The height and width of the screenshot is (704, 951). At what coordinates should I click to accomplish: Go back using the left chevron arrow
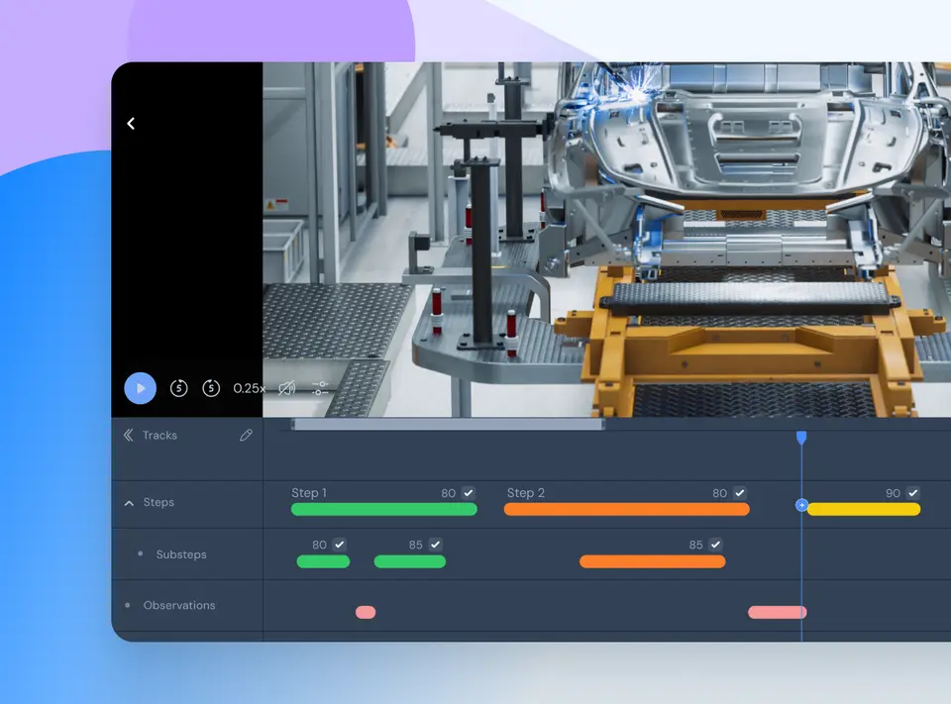[131, 124]
